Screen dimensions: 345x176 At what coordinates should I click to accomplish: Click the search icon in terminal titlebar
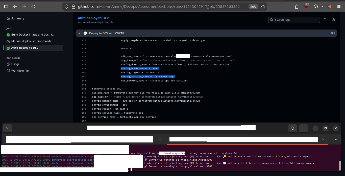[292, 128]
